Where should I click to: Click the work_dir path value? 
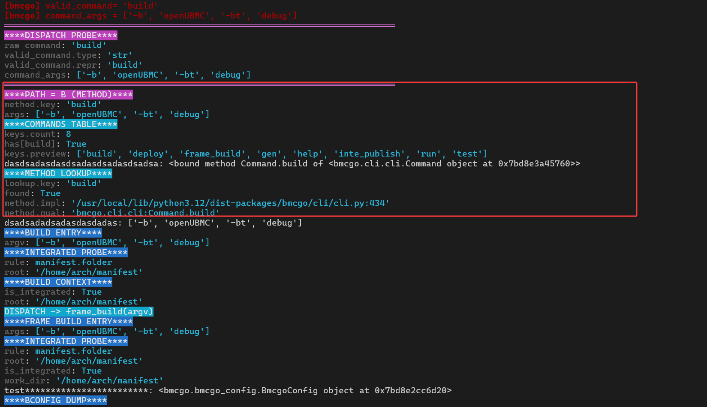click(109, 381)
